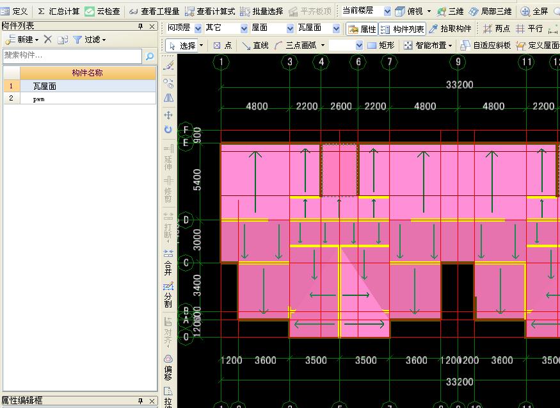Click 自适应斜板 adaptive slope tool
Image resolution: width=560 pixels, height=408 pixels.
[486, 45]
